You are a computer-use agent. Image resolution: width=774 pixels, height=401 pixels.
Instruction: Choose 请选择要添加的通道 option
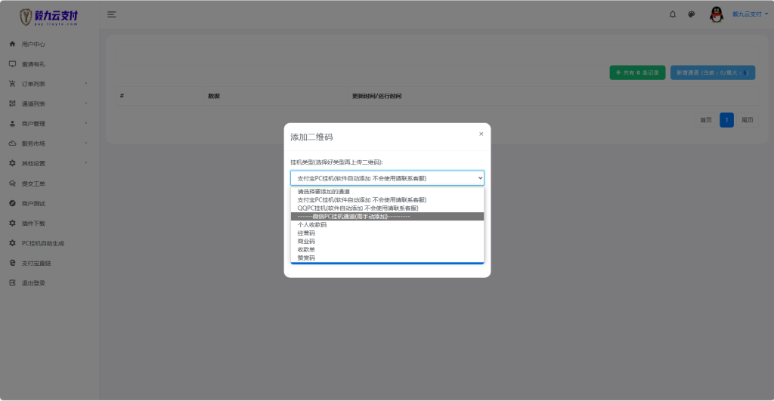[387, 191]
